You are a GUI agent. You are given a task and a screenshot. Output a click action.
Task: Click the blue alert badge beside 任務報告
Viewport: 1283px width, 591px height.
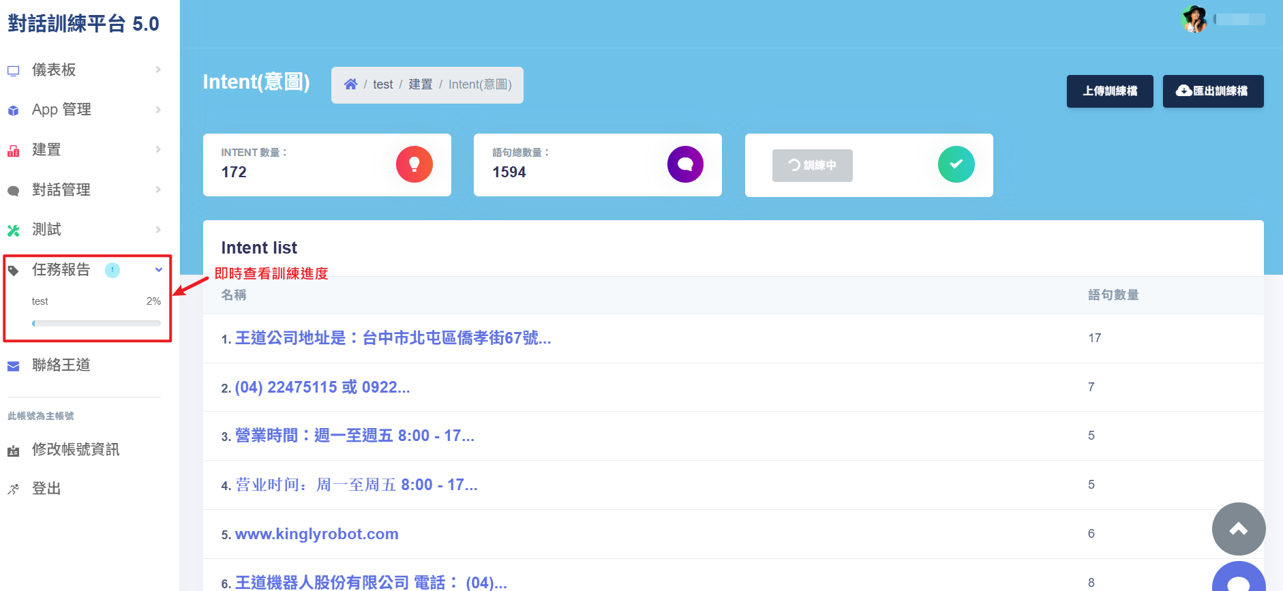click(112, 270)
